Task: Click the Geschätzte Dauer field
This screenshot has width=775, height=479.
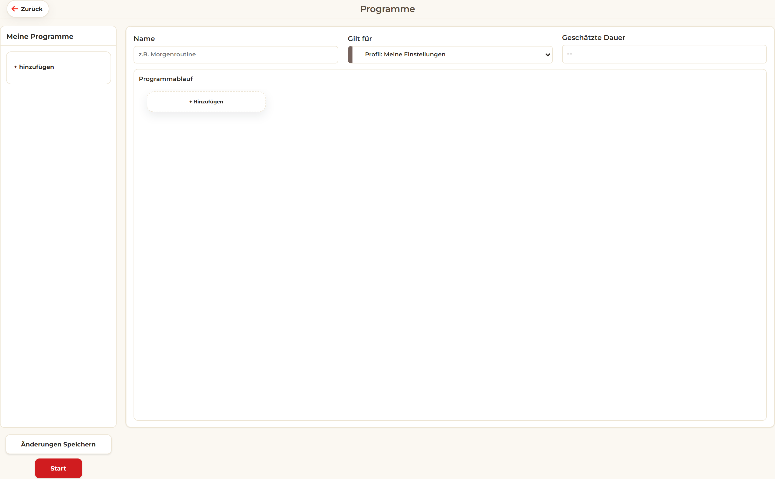Action: click(664, 54)
